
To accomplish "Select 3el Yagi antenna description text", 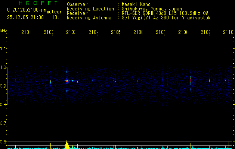I will click(x=166, y=18).
